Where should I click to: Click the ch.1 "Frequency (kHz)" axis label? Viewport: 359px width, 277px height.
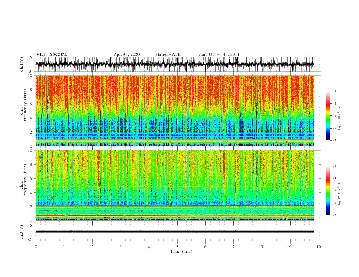click(25, 104)
